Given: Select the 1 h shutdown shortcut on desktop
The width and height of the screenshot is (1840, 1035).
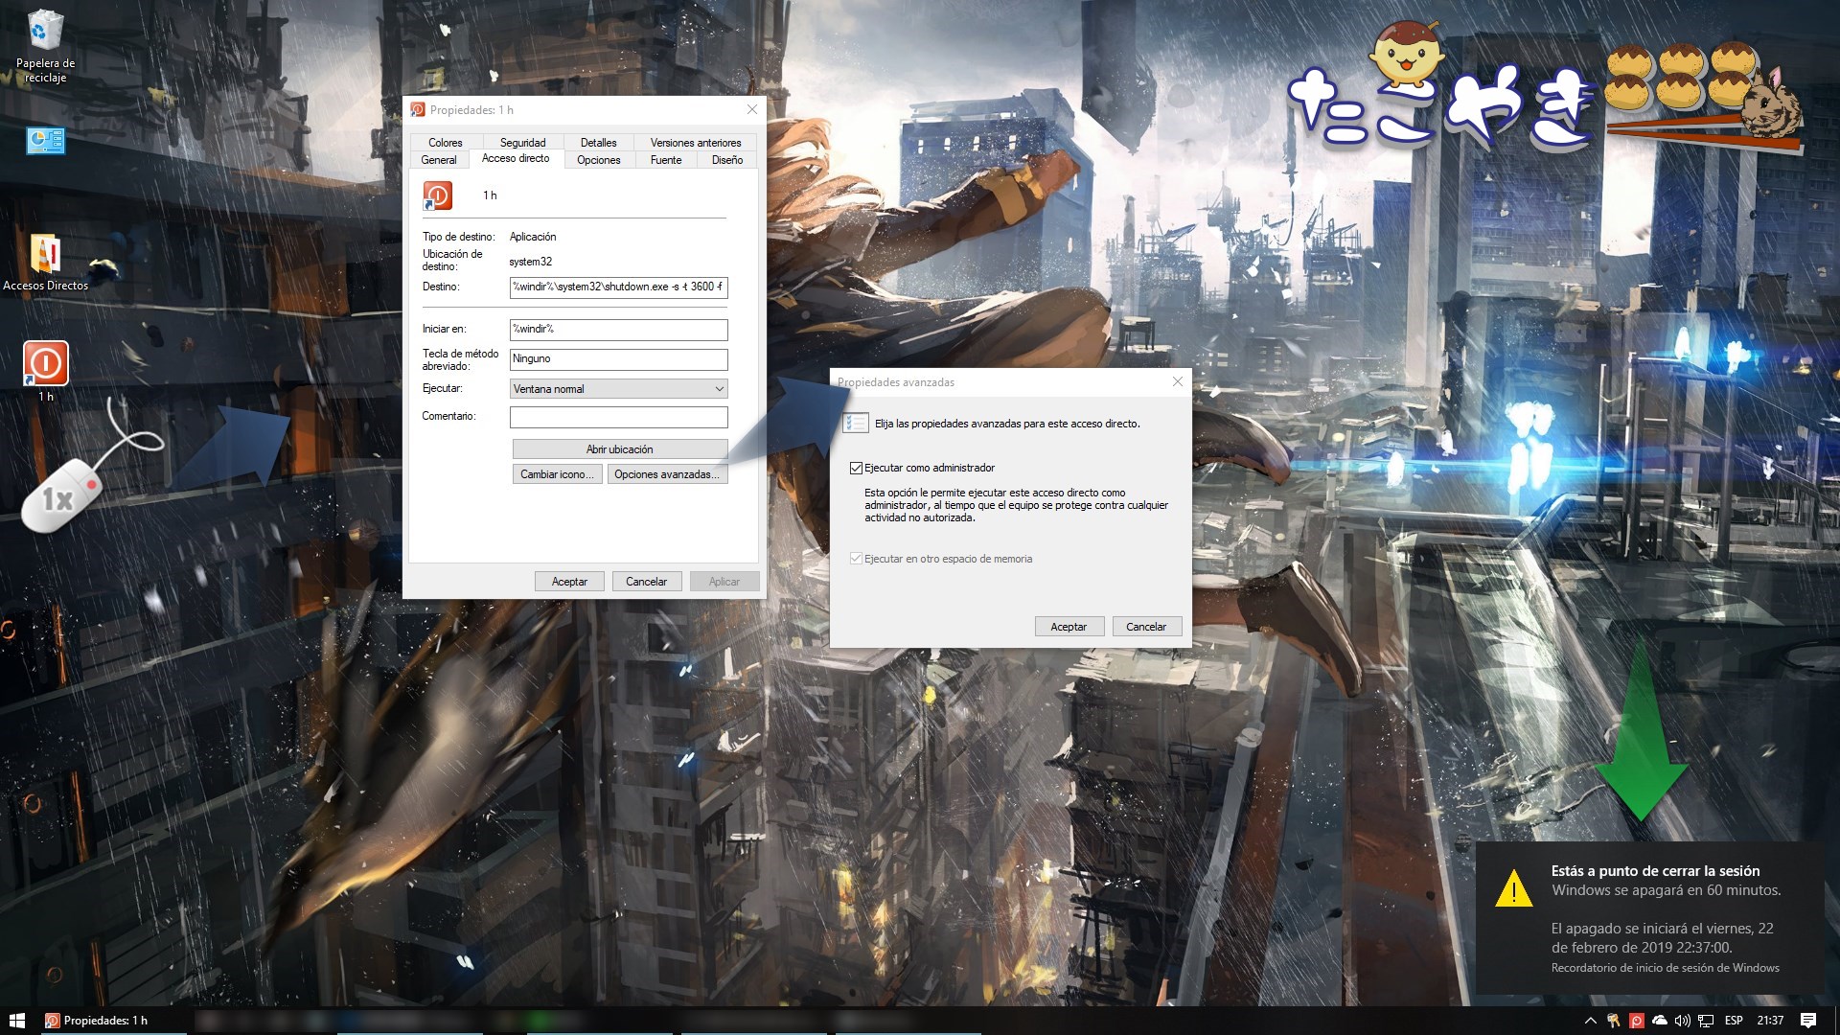Looking at the screenshot, I should [x=45, y=371].
